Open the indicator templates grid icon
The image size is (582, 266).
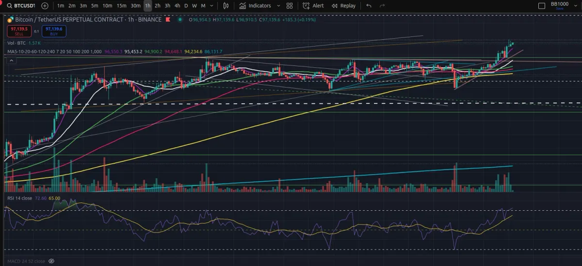[290, 6]
